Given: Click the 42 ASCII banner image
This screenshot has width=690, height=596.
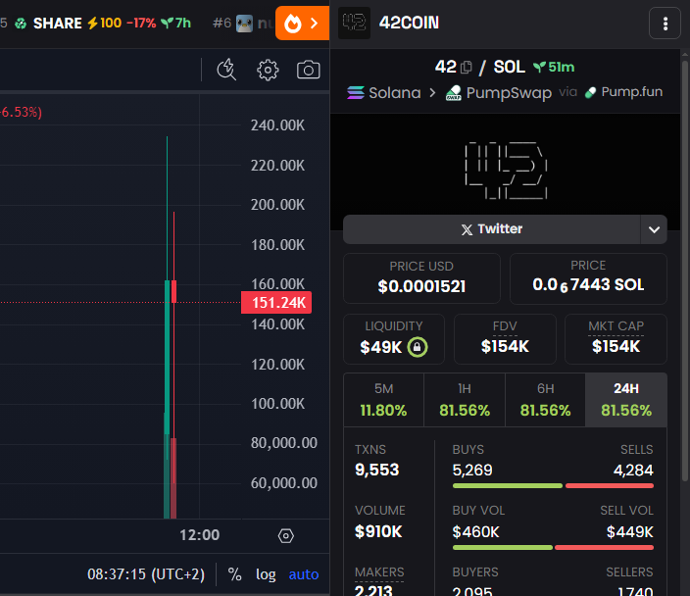Looking at the screenshot, I should click(x=505, y=171).
